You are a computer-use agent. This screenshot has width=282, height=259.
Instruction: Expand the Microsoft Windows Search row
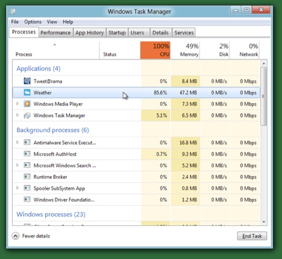[x=17, y=165]
